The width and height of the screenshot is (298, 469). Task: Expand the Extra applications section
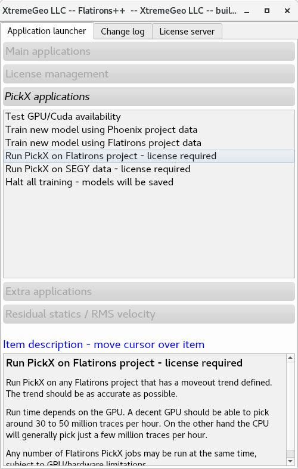tap(149, 291)
